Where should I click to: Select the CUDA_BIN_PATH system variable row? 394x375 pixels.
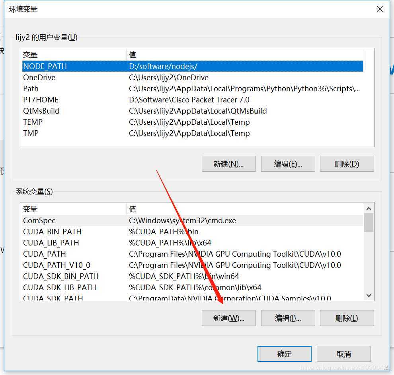click(x=193, y=232)
